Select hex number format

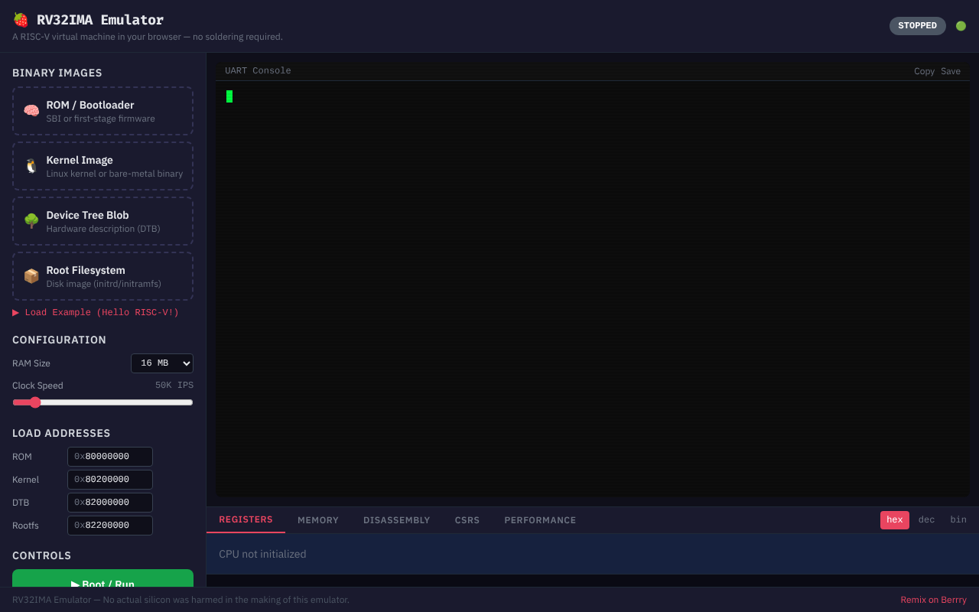click(x=895, y=519)
